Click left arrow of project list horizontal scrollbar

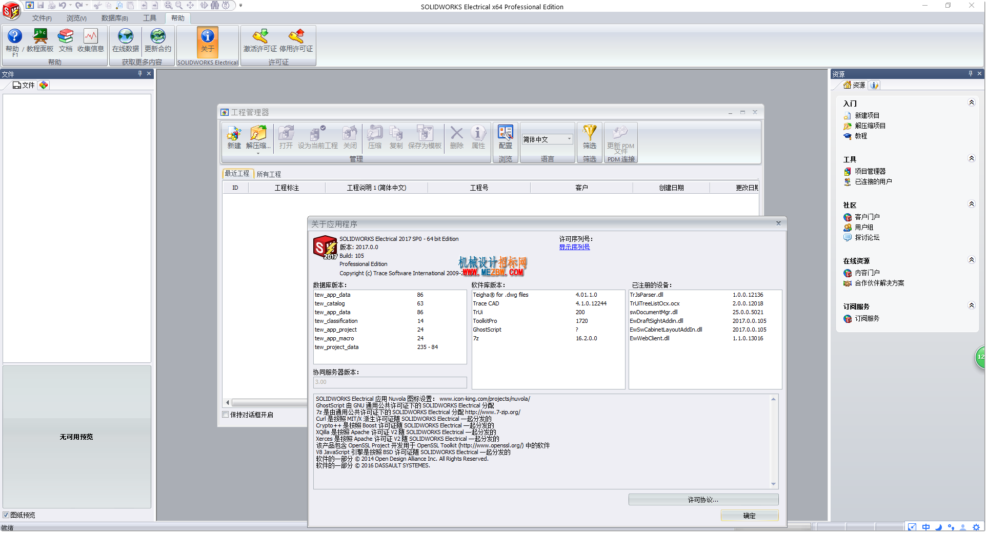click(x=228, y=403)
